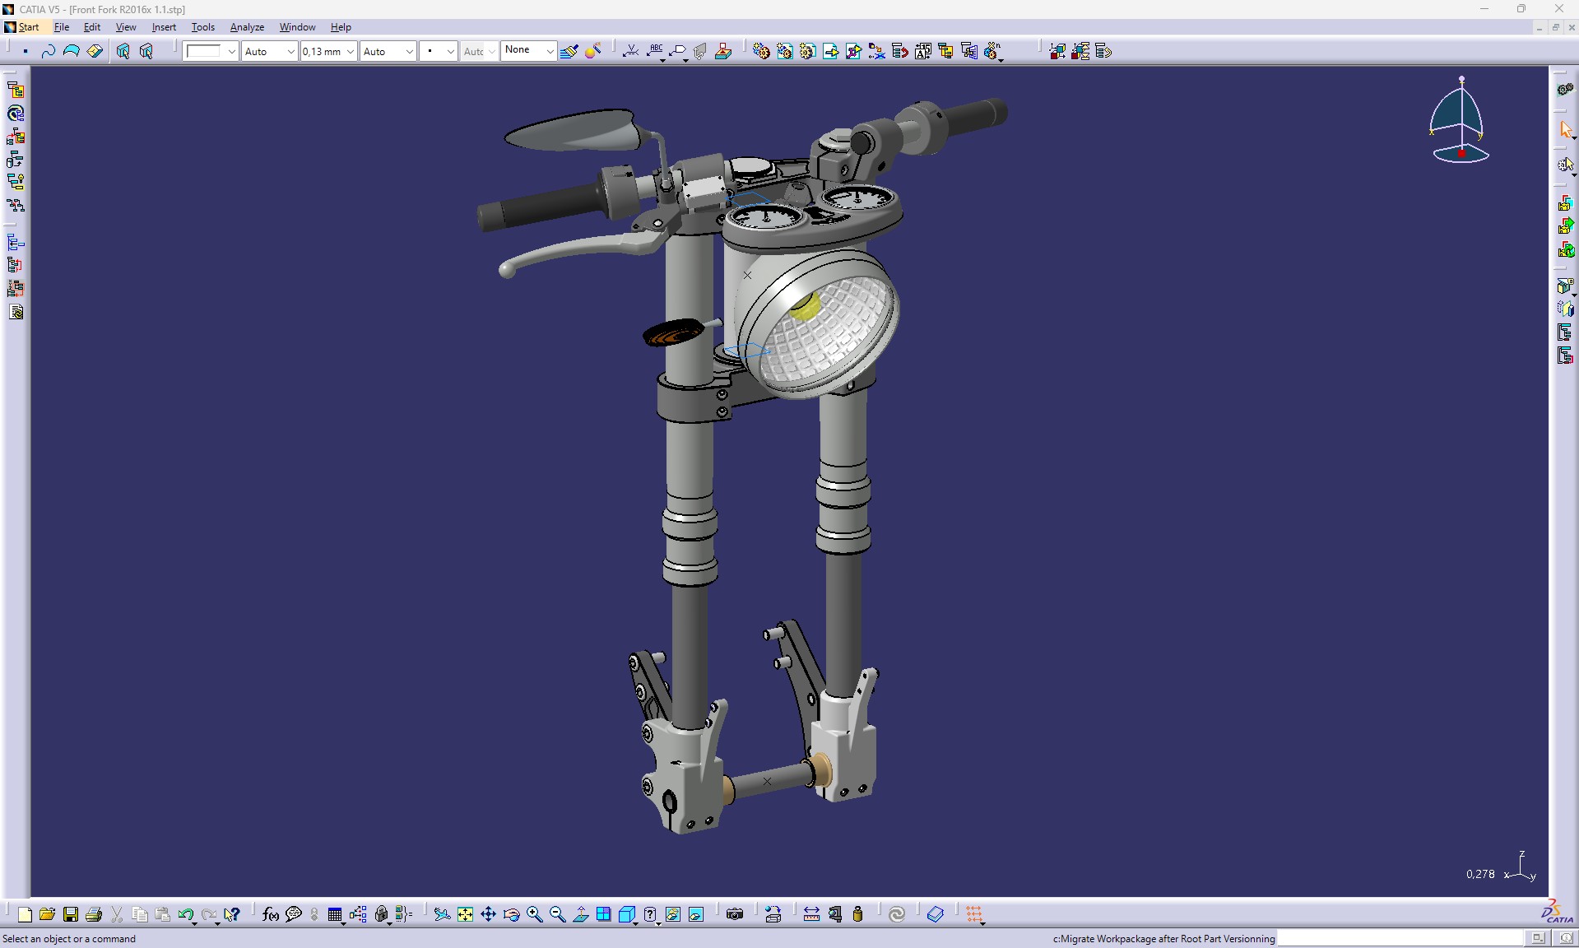Open the Measure Between tool
The width and height of the screenshot is (1579, 948).
[x=811, y=914]
